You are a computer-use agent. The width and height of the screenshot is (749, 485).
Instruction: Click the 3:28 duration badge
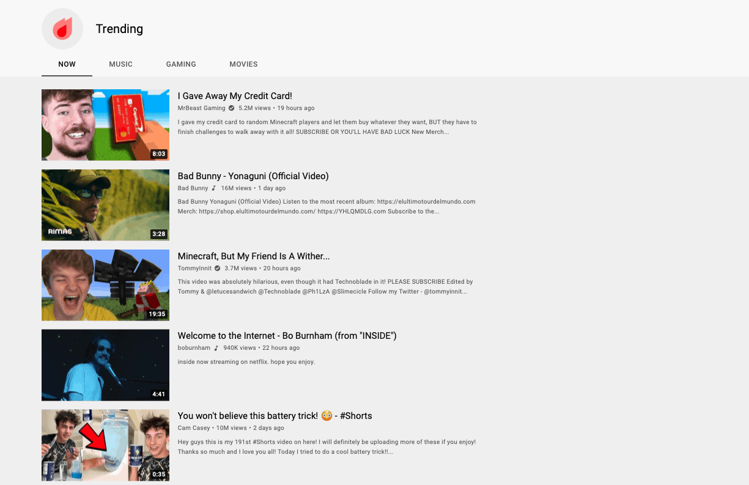(159, 234)
